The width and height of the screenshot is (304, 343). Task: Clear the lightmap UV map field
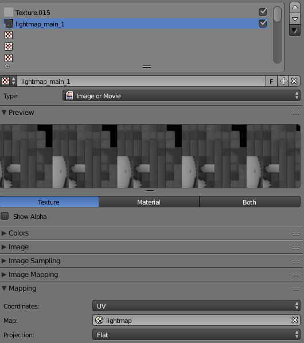tap(295, 320)
